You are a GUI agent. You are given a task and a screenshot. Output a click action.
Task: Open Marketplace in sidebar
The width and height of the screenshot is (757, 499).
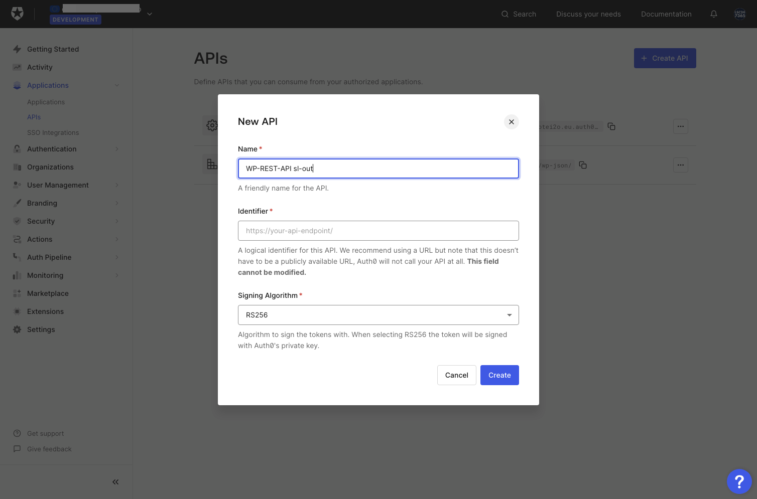click(48, 293)
